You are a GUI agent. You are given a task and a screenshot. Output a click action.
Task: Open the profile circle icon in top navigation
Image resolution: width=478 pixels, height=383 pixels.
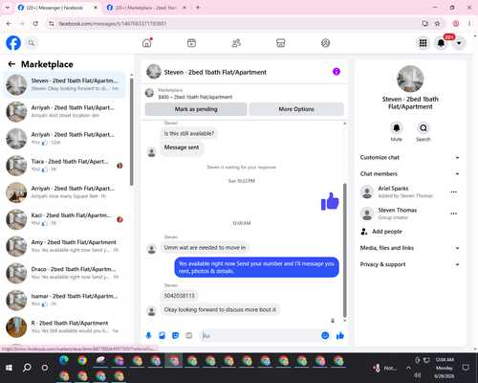click(325, 43)
